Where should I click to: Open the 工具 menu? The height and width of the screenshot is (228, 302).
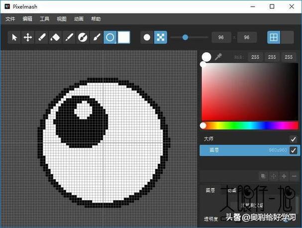point(44,19)
